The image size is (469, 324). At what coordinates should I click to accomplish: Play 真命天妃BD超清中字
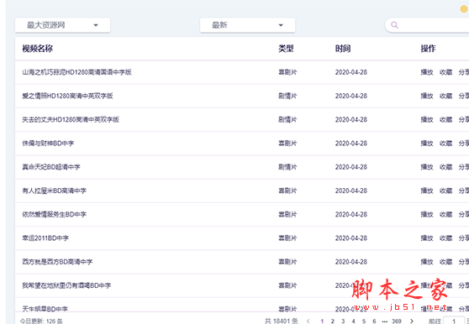(427, 167)
